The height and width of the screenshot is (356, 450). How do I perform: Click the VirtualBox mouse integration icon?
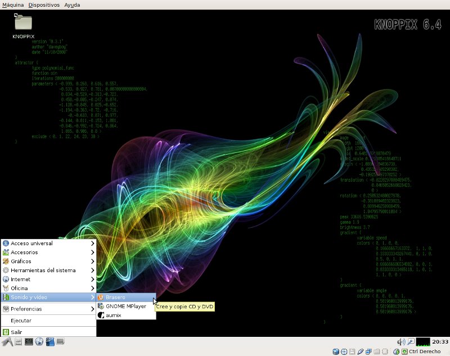(397, 352)
